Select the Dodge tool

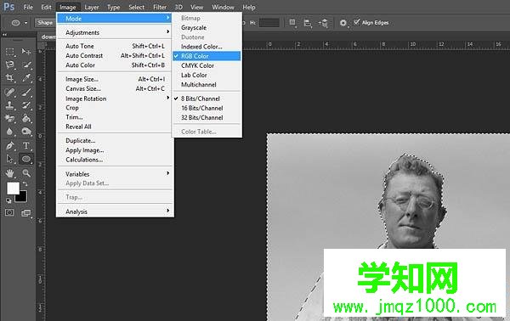pos(26,132)
